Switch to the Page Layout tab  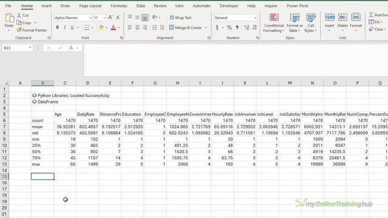tap(90, 5)
